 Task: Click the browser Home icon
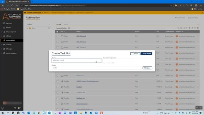pos(17,5)
